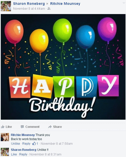Open Ritchie Mounsey's comment avatar
This screenshot has width=126, height=157.
(x=5, y=137)
